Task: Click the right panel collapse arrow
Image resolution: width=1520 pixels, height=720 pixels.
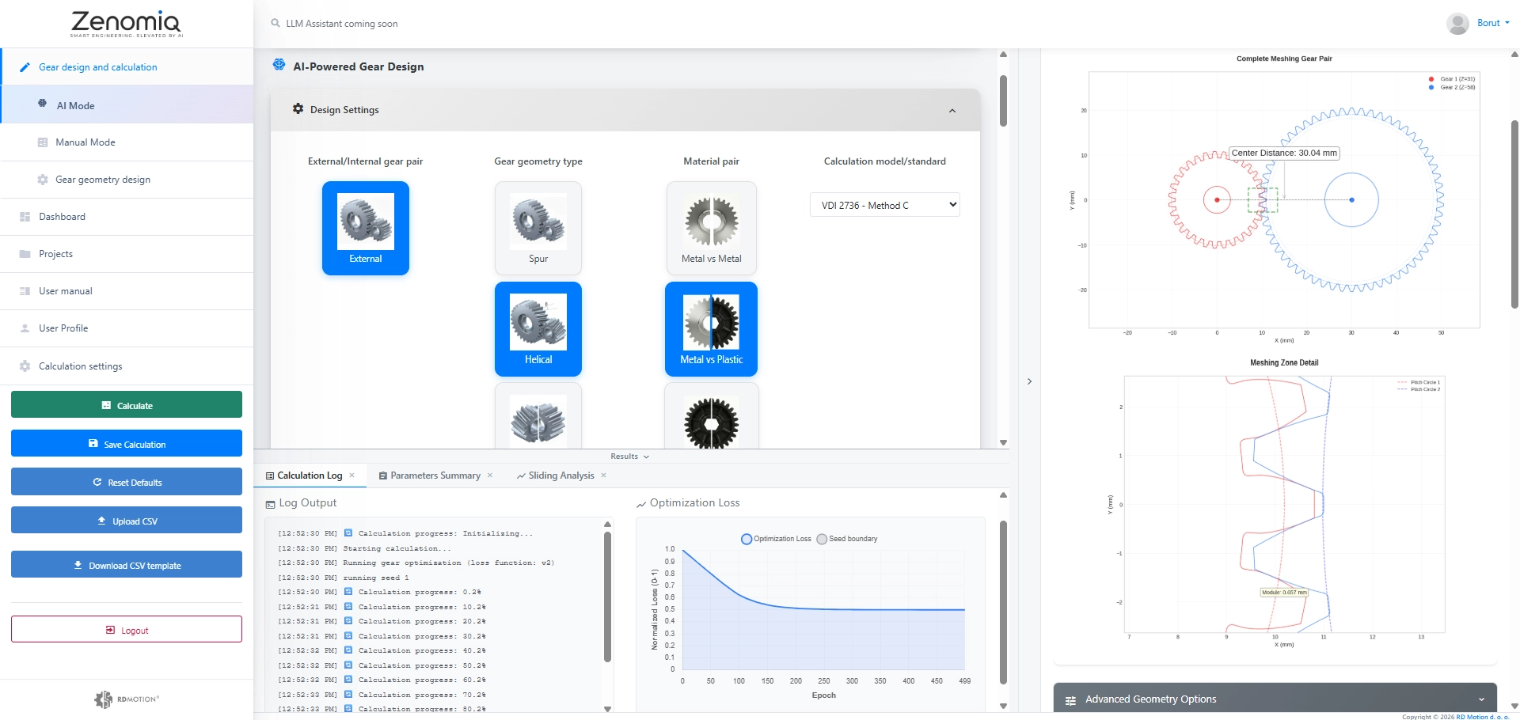Action: pos(1029,381)
